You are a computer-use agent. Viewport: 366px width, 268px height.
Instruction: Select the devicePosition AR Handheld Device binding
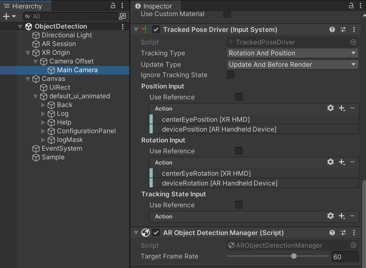click(x=219, y=129)
